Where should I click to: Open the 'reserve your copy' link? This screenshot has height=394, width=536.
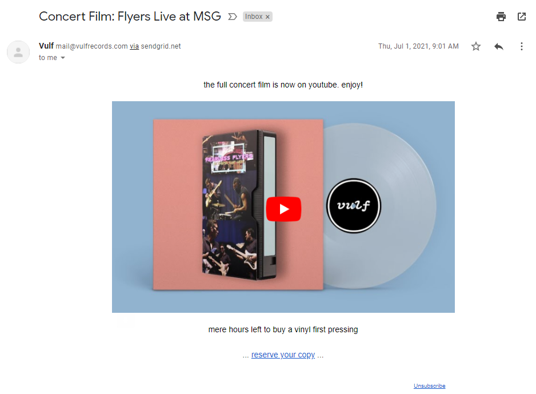coord(283,355)
